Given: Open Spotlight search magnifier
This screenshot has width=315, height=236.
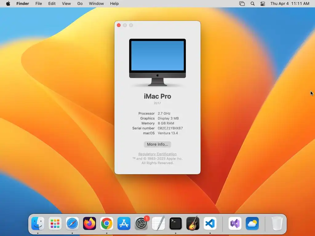Looking at the screenshot, I should point(253,4).
